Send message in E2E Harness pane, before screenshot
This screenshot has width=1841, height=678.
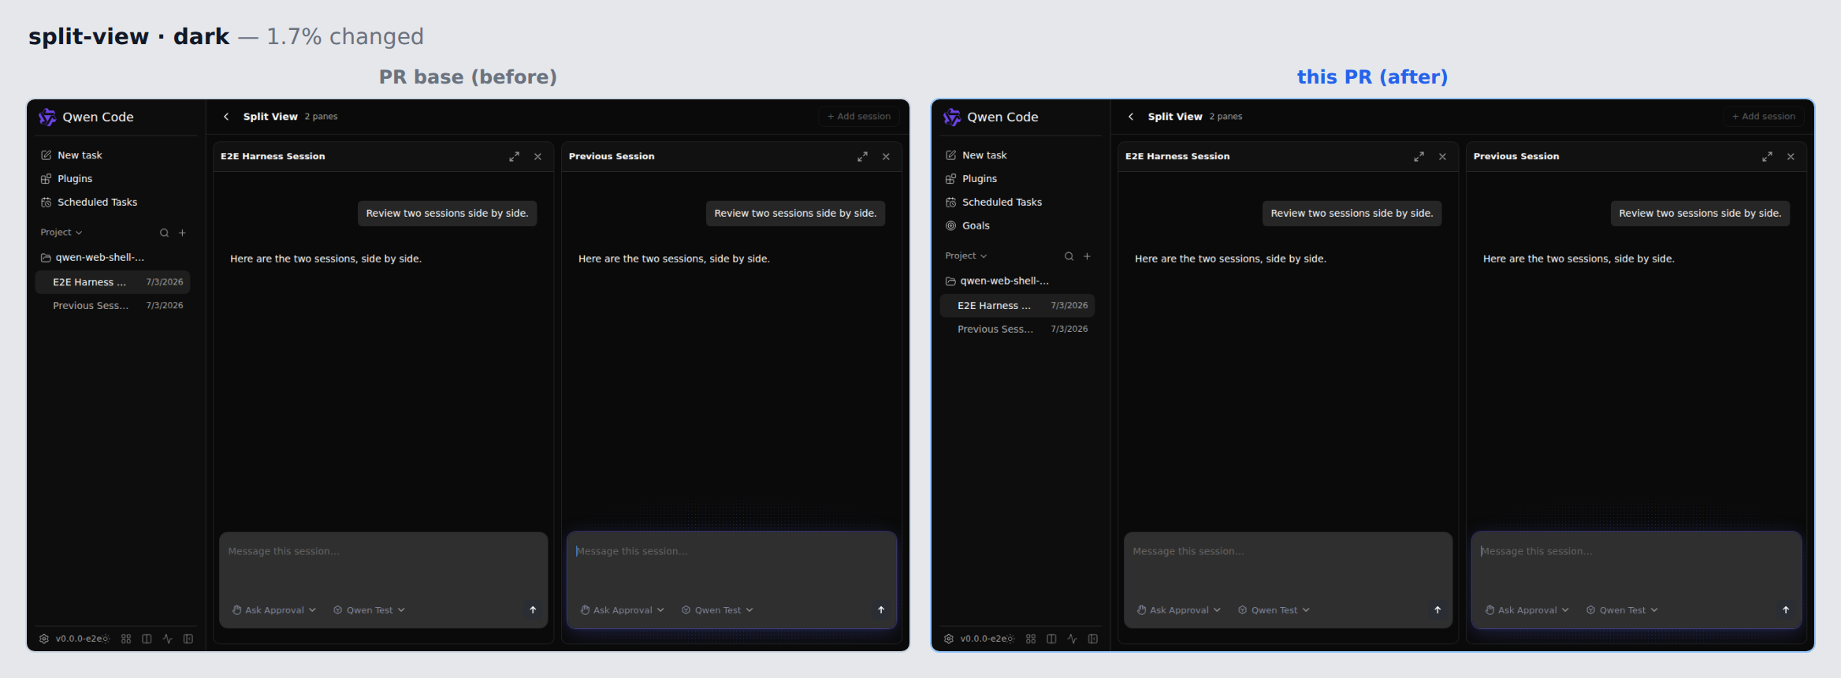(x=533, y=610)
